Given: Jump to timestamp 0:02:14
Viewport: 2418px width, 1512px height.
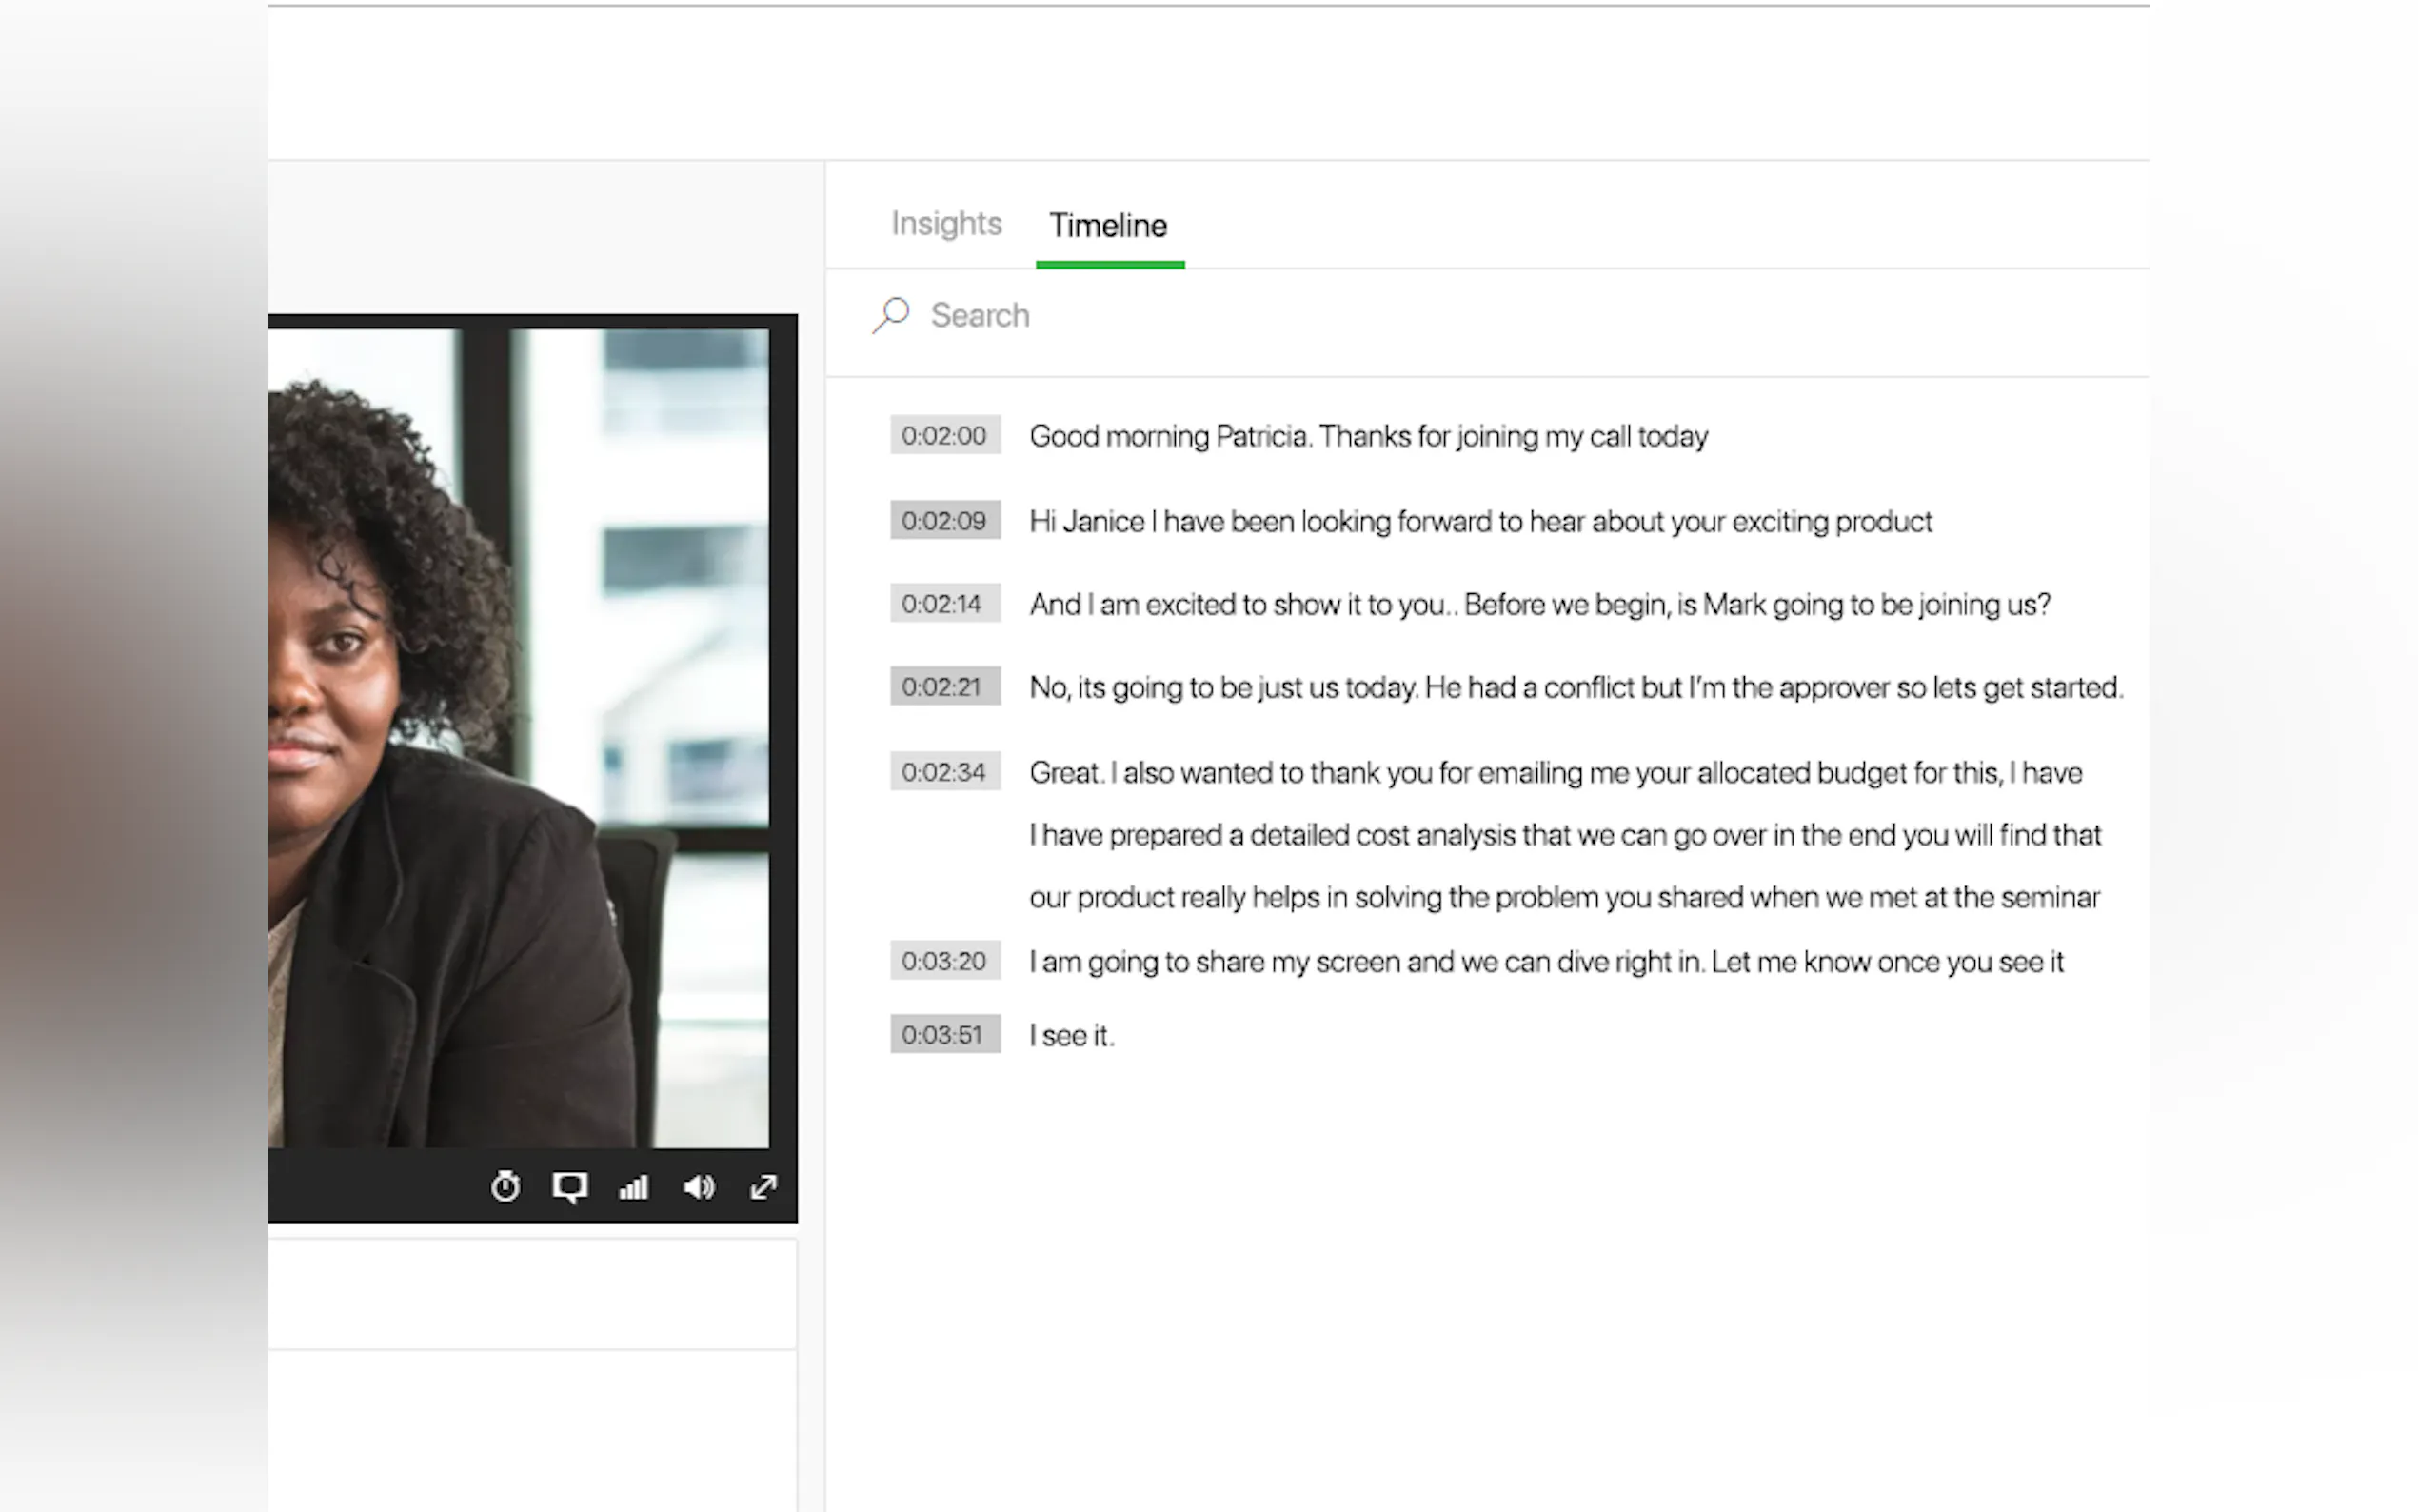Looking at the screenshot, I should (x=943, y=604).
